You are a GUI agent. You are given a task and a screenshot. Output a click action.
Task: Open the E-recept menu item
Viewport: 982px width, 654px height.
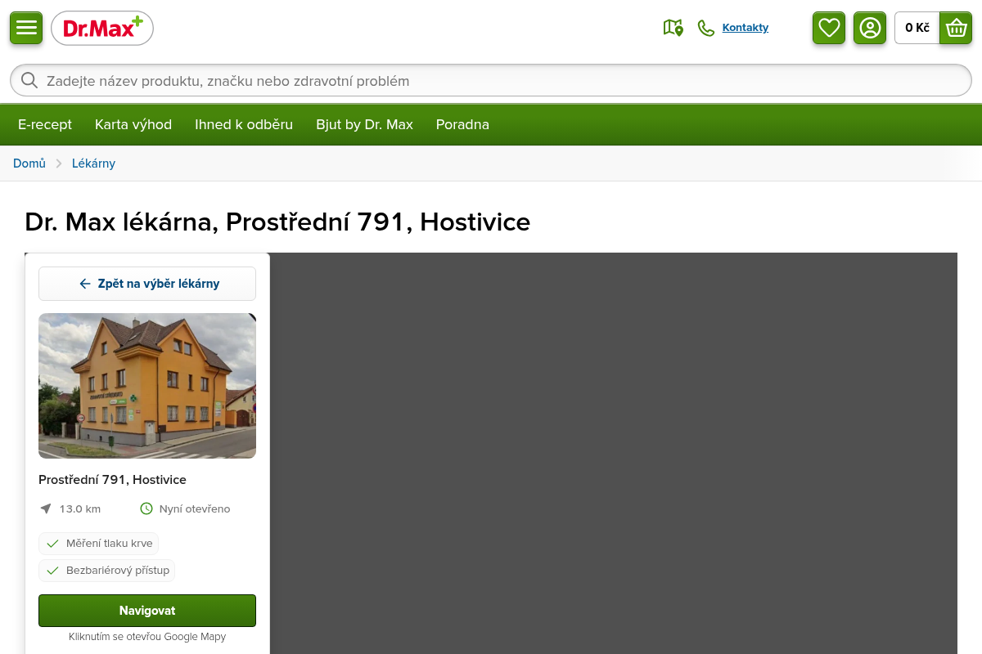[x=45, y=124]
